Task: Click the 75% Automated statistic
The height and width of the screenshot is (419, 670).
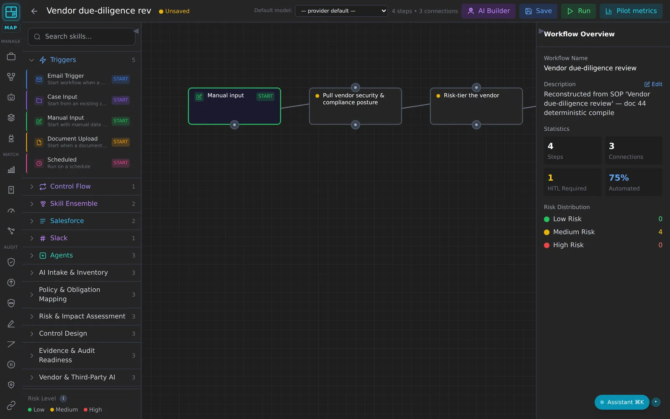Action: coord(634,182)
